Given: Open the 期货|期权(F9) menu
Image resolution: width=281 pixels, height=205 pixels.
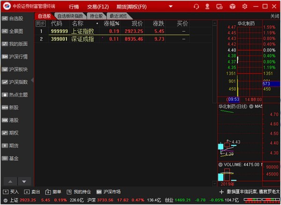Looking at the screenshot, I should point(131,7).
